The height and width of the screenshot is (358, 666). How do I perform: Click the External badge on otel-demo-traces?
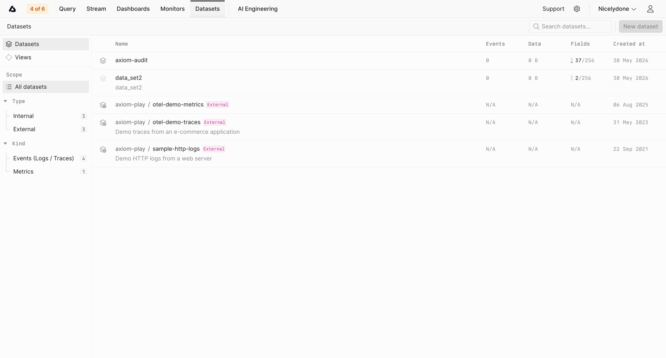coord(215,122)
